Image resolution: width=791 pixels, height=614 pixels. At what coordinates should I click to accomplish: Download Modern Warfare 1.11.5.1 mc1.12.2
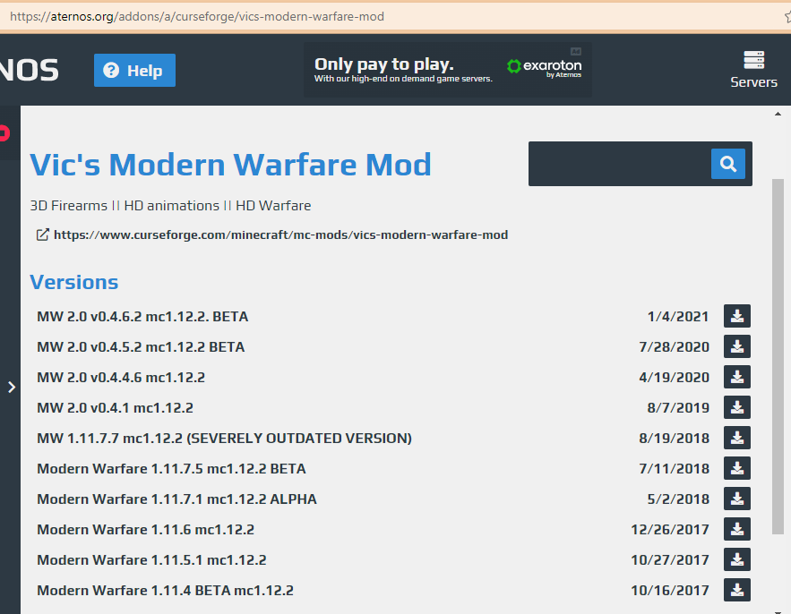(737, 559)
